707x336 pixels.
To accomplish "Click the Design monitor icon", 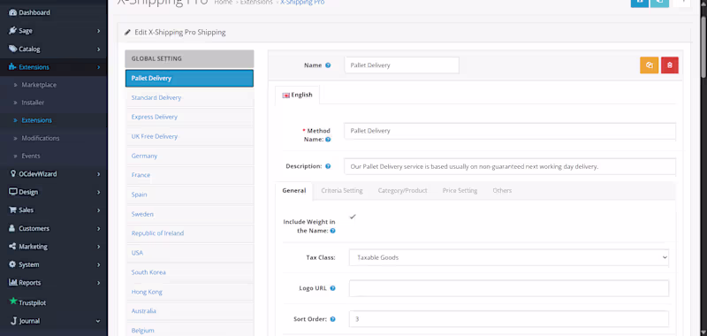I will pyautogui.click(x=13, y=192).
